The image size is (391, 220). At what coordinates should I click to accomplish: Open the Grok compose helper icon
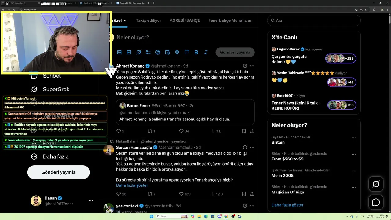tap(138, 52)
